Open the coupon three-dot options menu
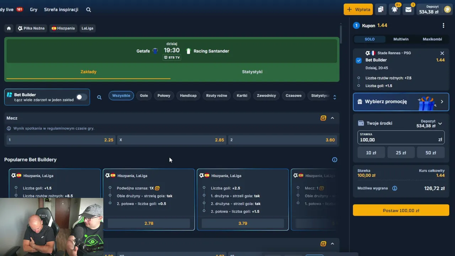The image size is (455, 256). [x=443, y=26]
